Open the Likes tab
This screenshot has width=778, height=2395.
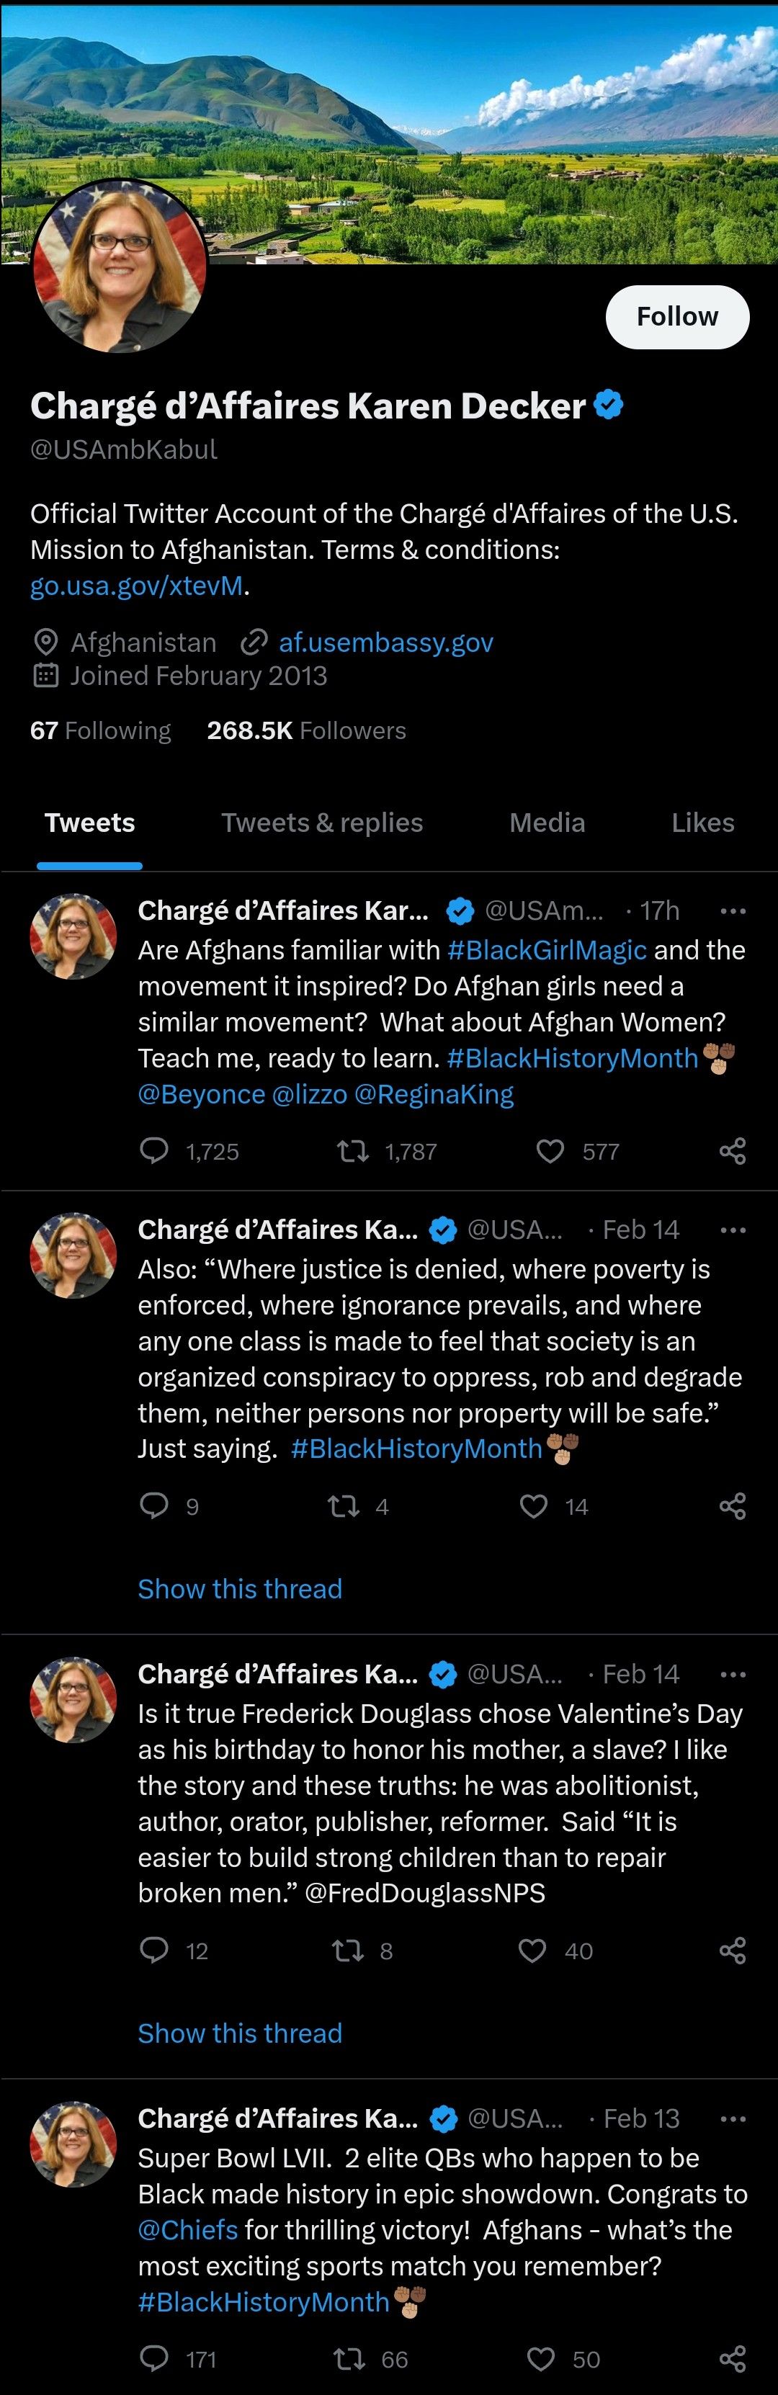(x=702, y=823)
